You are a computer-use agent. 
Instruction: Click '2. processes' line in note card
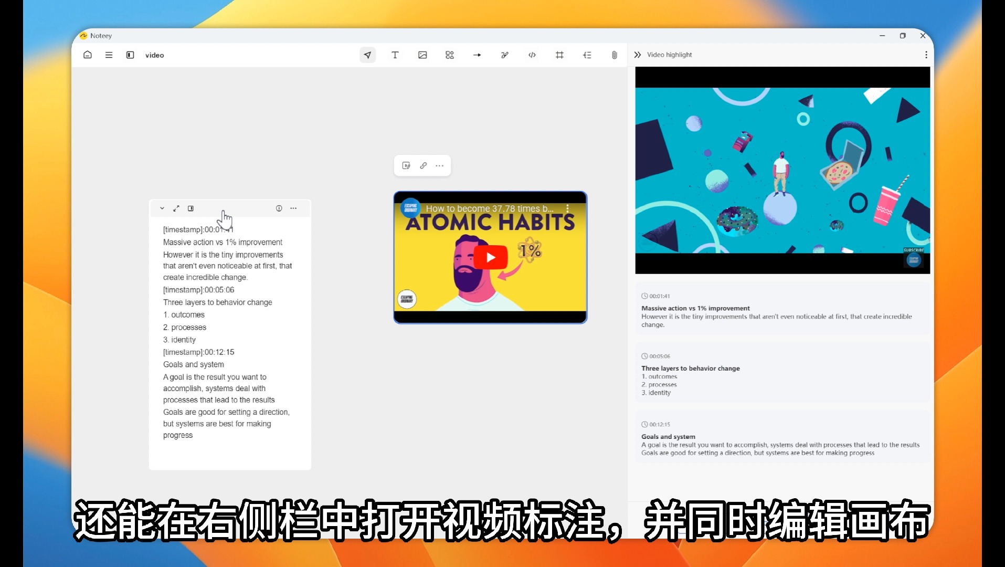(x=185, y=327)
